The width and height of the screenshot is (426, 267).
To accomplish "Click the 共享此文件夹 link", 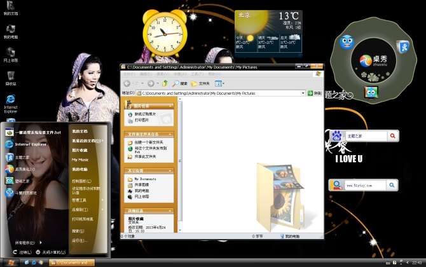I will pos(145,157).
